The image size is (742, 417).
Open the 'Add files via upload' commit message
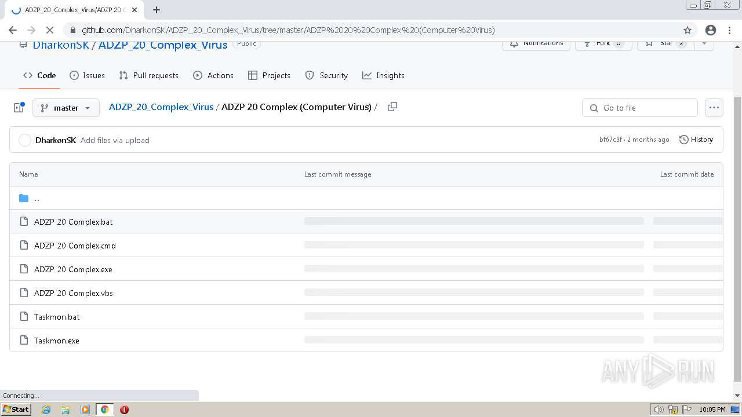(x=115, y=140)
